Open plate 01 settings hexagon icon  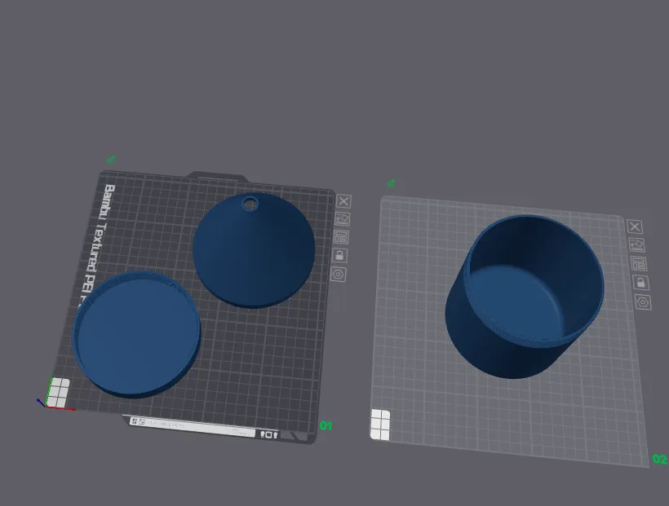click(339, 274)
